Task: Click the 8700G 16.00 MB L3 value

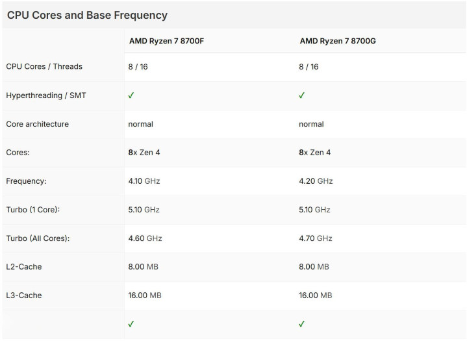Action: click(x=315, y=296)
